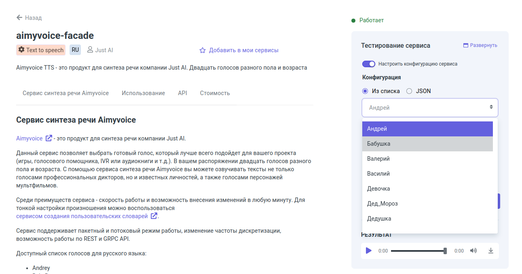Click the gear Text to speech tag

click(x=40, y=50)
